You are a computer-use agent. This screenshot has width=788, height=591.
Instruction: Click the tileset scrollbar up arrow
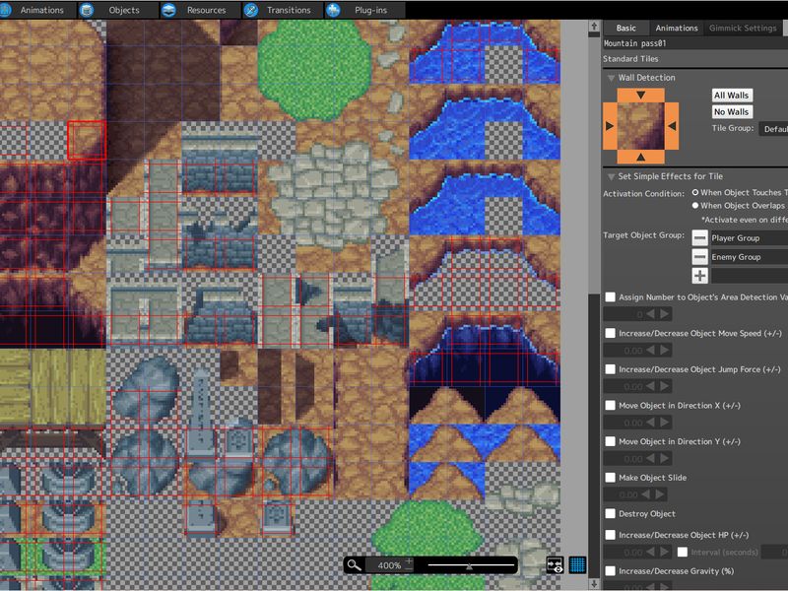click(x=594, y=27)
